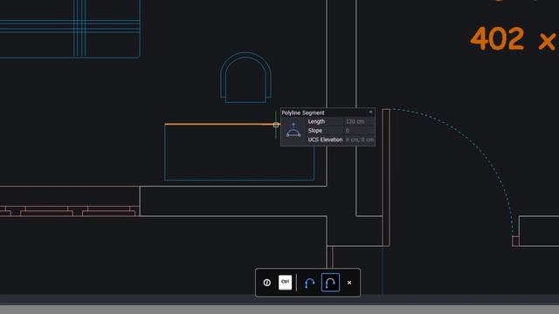Viewport: 559px width, 314px height.
Task: Close the bottom hint bar with its X
Action: (349, 283)
